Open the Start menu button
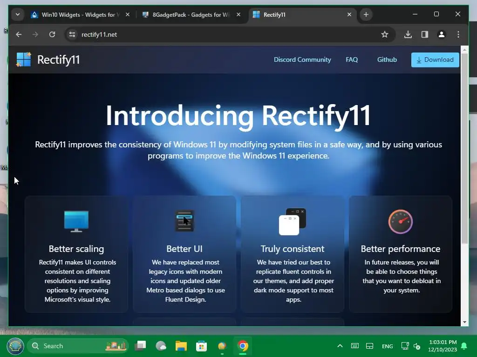The width and height of the screenshot is (477, 357). point(15,346)
